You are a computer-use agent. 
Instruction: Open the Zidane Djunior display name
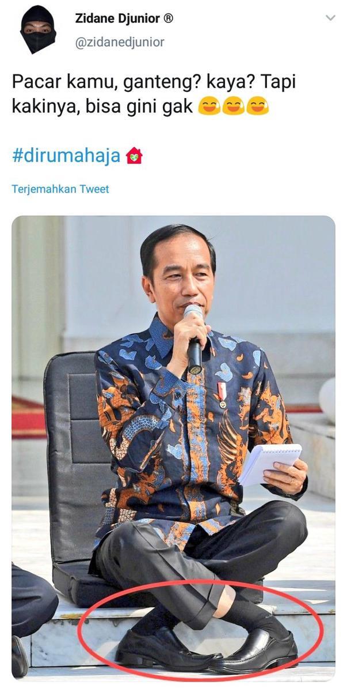point(117,18)
